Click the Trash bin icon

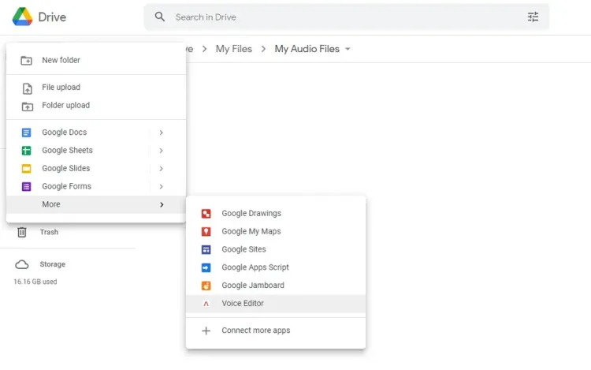coord(22,232)
